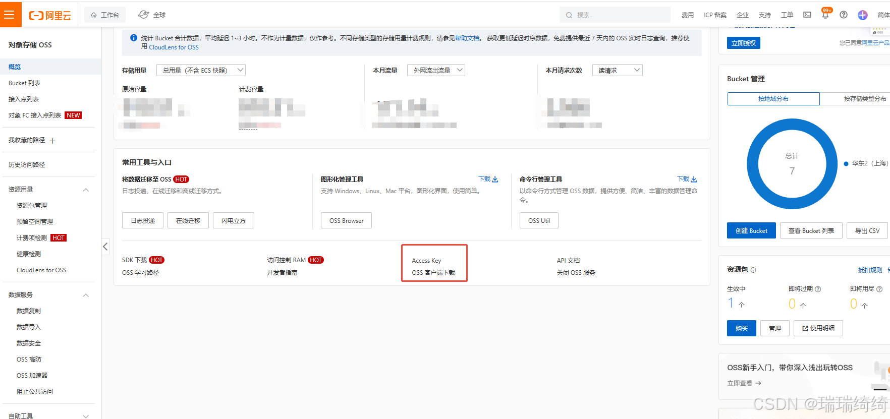Click the 创建 Bucket button
Image resolution: width=890 pixels, height=419 pixels.
(751, 230)
